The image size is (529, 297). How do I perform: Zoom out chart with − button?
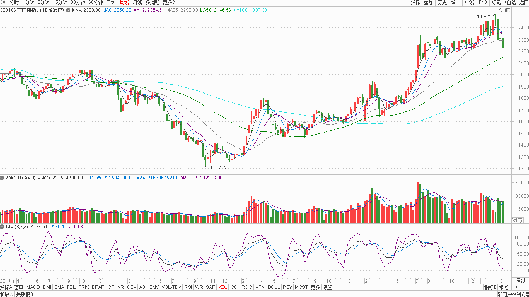pos(526,287)
